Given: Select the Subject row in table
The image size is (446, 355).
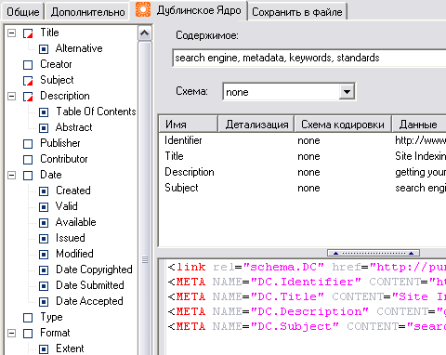Looking at the screenshot, I should (x=303, y=188).
